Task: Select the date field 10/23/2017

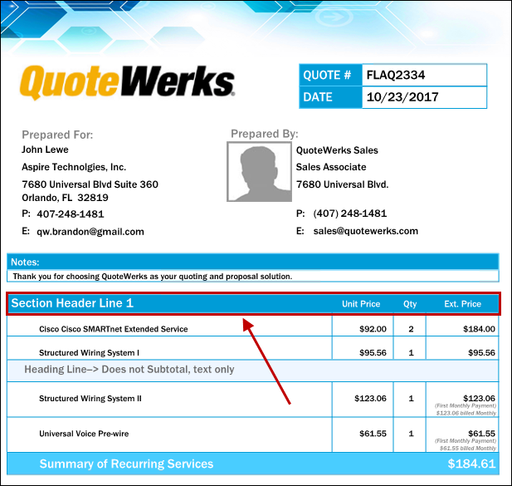Action: coord(424,97)
